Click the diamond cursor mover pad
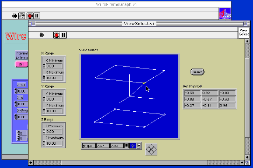Image resolution: width=253 pixels, height=168 pixels. (x=151, y=149)
